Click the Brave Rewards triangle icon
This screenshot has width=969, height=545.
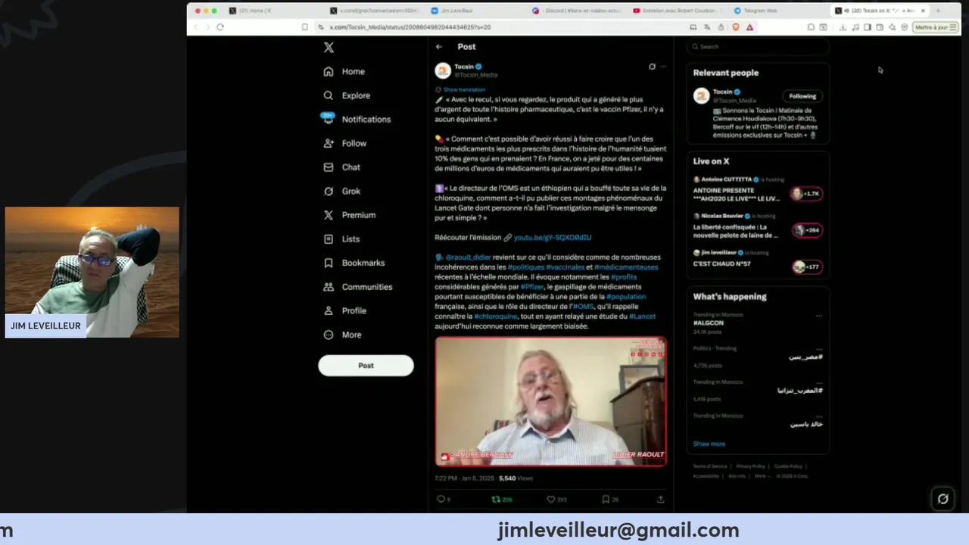[x=749, y=27]
